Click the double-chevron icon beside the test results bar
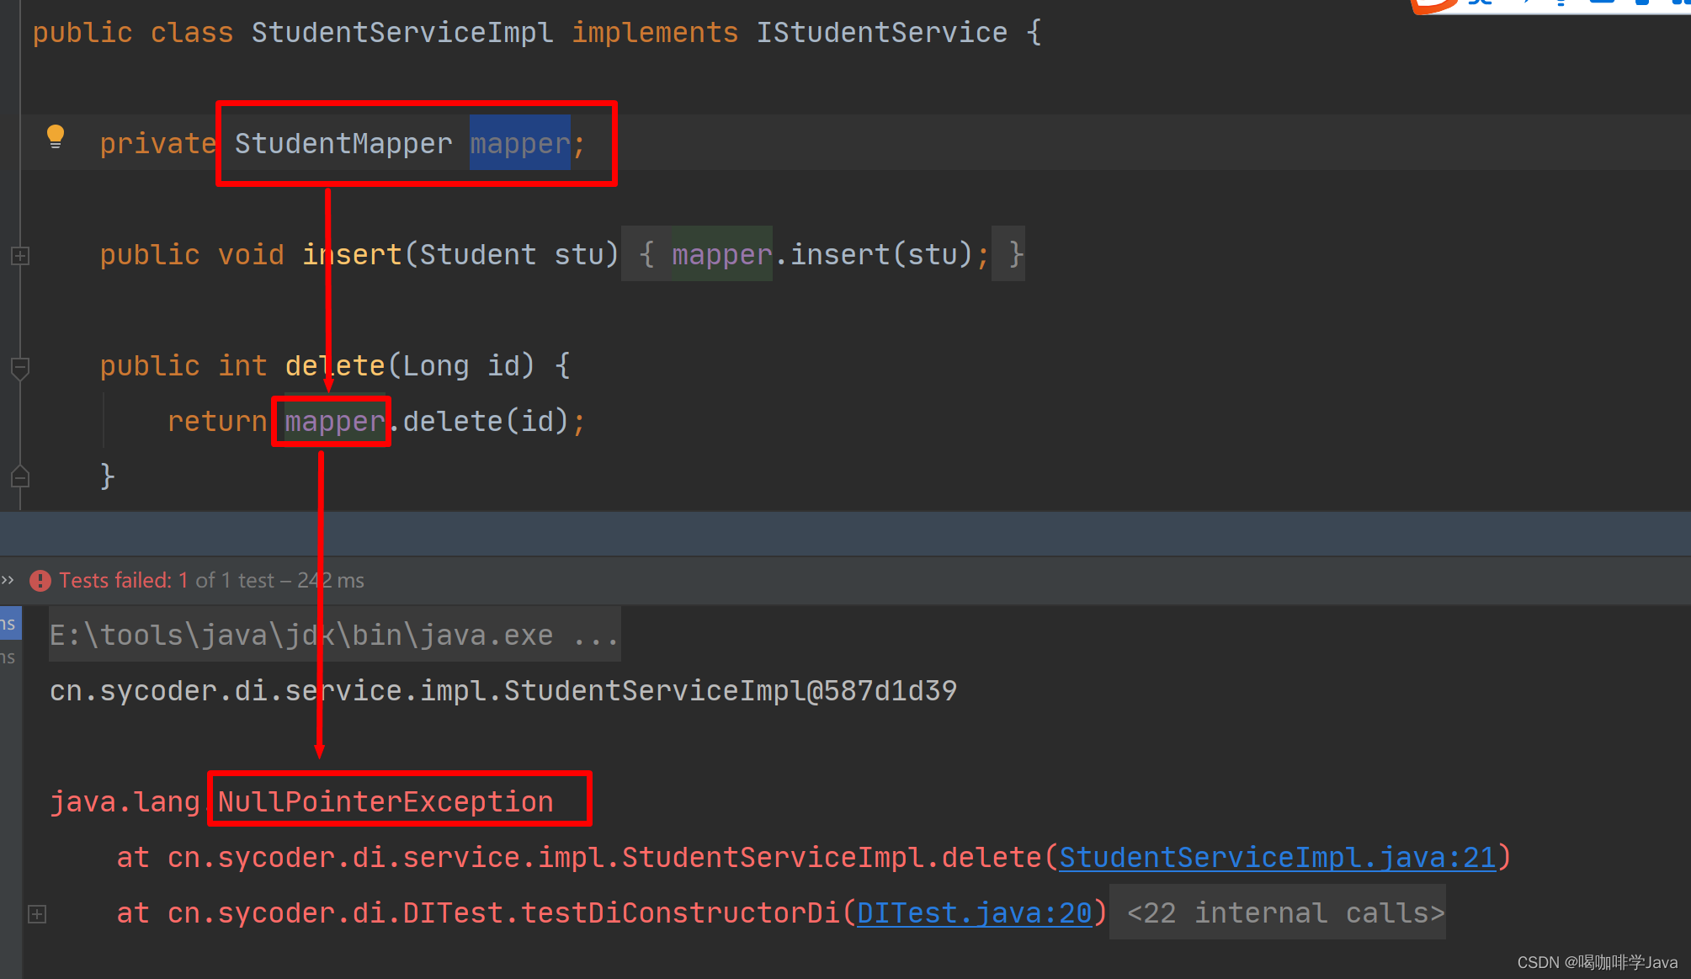 click(8, 579)
